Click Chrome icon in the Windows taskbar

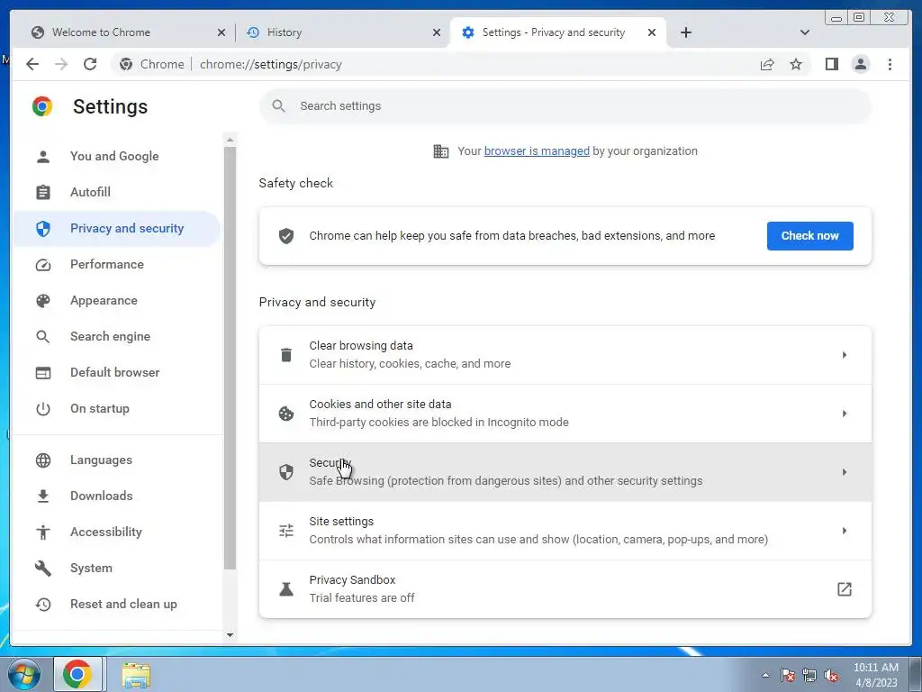(x=77, y=674)
